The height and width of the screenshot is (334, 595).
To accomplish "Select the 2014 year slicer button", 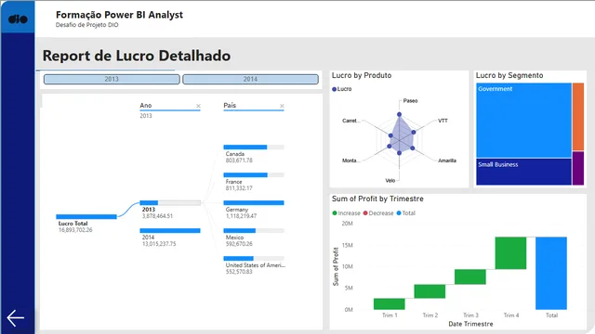I will (x=250, y=79).
